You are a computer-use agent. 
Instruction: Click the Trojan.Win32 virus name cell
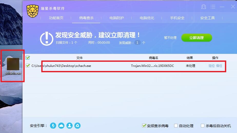152,66
